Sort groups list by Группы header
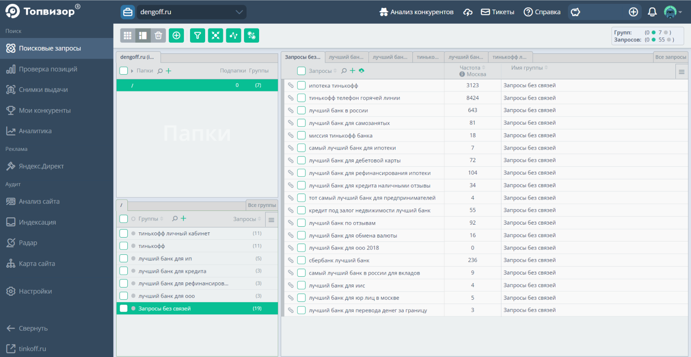The width and height of the screenshot is (691, 357). click(x=151, y=219)
